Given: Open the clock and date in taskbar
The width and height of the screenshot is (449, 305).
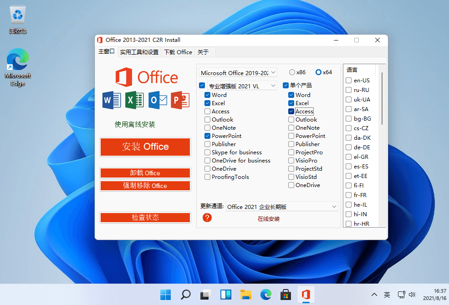Looking at the screenshot, I should point(435,295).
